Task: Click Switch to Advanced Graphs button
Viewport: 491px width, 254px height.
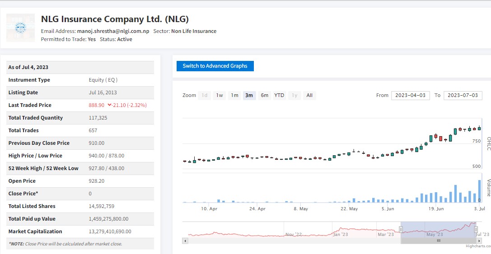Action: (215, 66)
